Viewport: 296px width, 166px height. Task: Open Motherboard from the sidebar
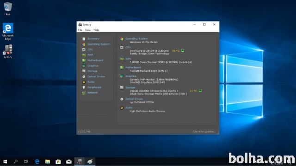[x=95, y=60]
